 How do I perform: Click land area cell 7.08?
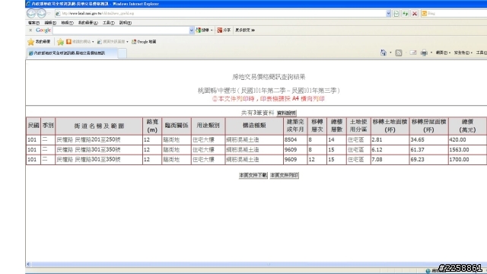click(x=390, y=159)
